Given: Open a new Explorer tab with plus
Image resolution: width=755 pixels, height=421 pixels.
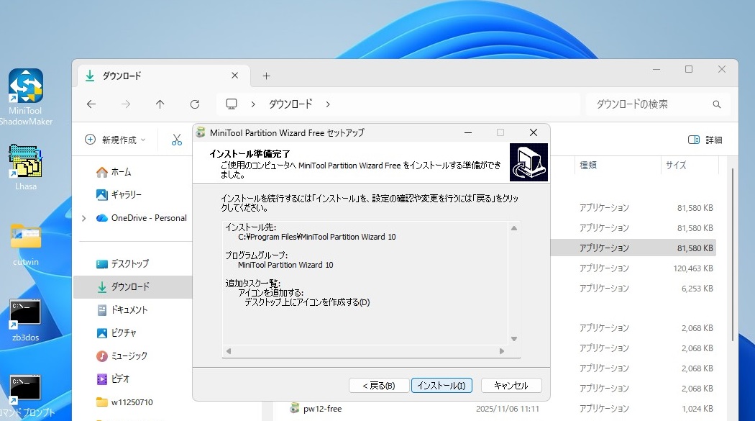Looking at the screenshot, I should pos(266,76).
